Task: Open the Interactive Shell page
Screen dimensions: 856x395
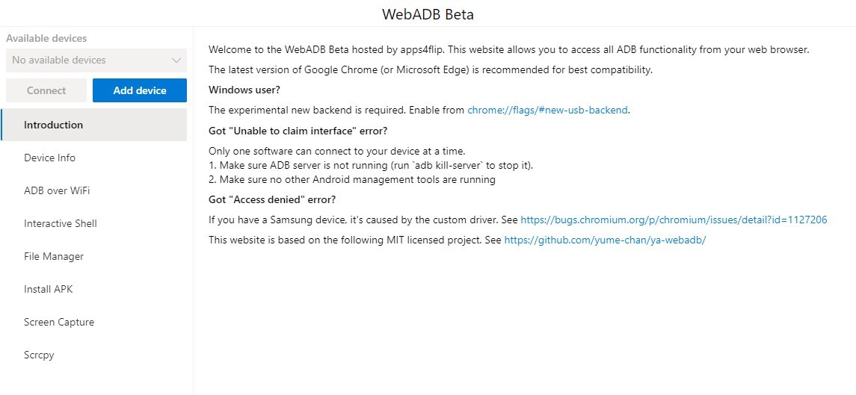Action: point(61,223)
